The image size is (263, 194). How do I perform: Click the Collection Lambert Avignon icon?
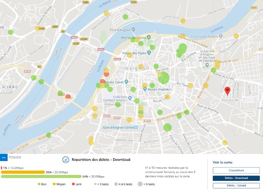[130, 98]
